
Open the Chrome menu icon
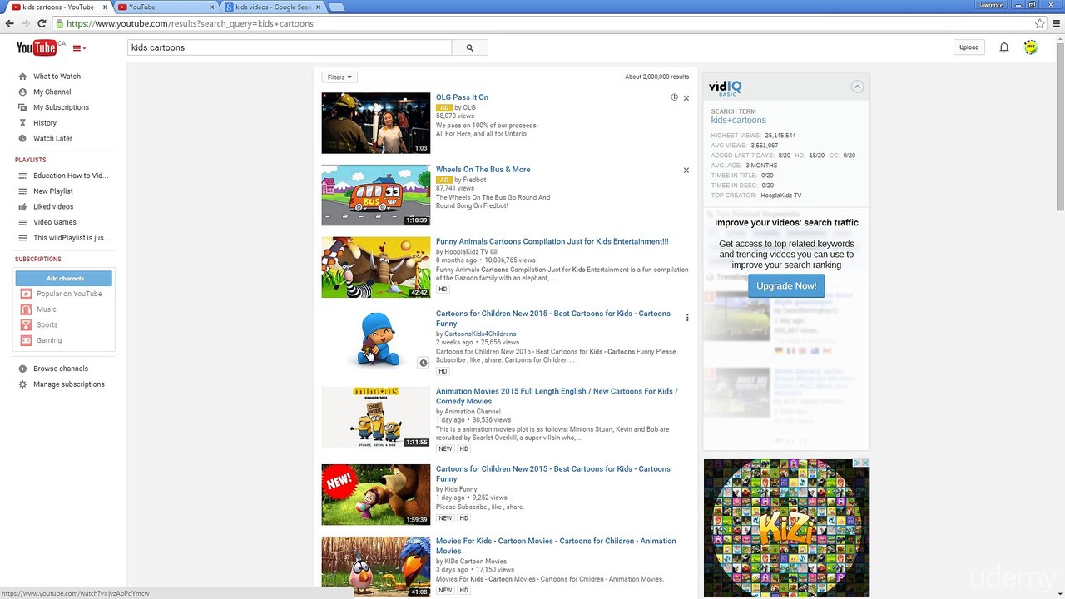tap(1057, 23)
